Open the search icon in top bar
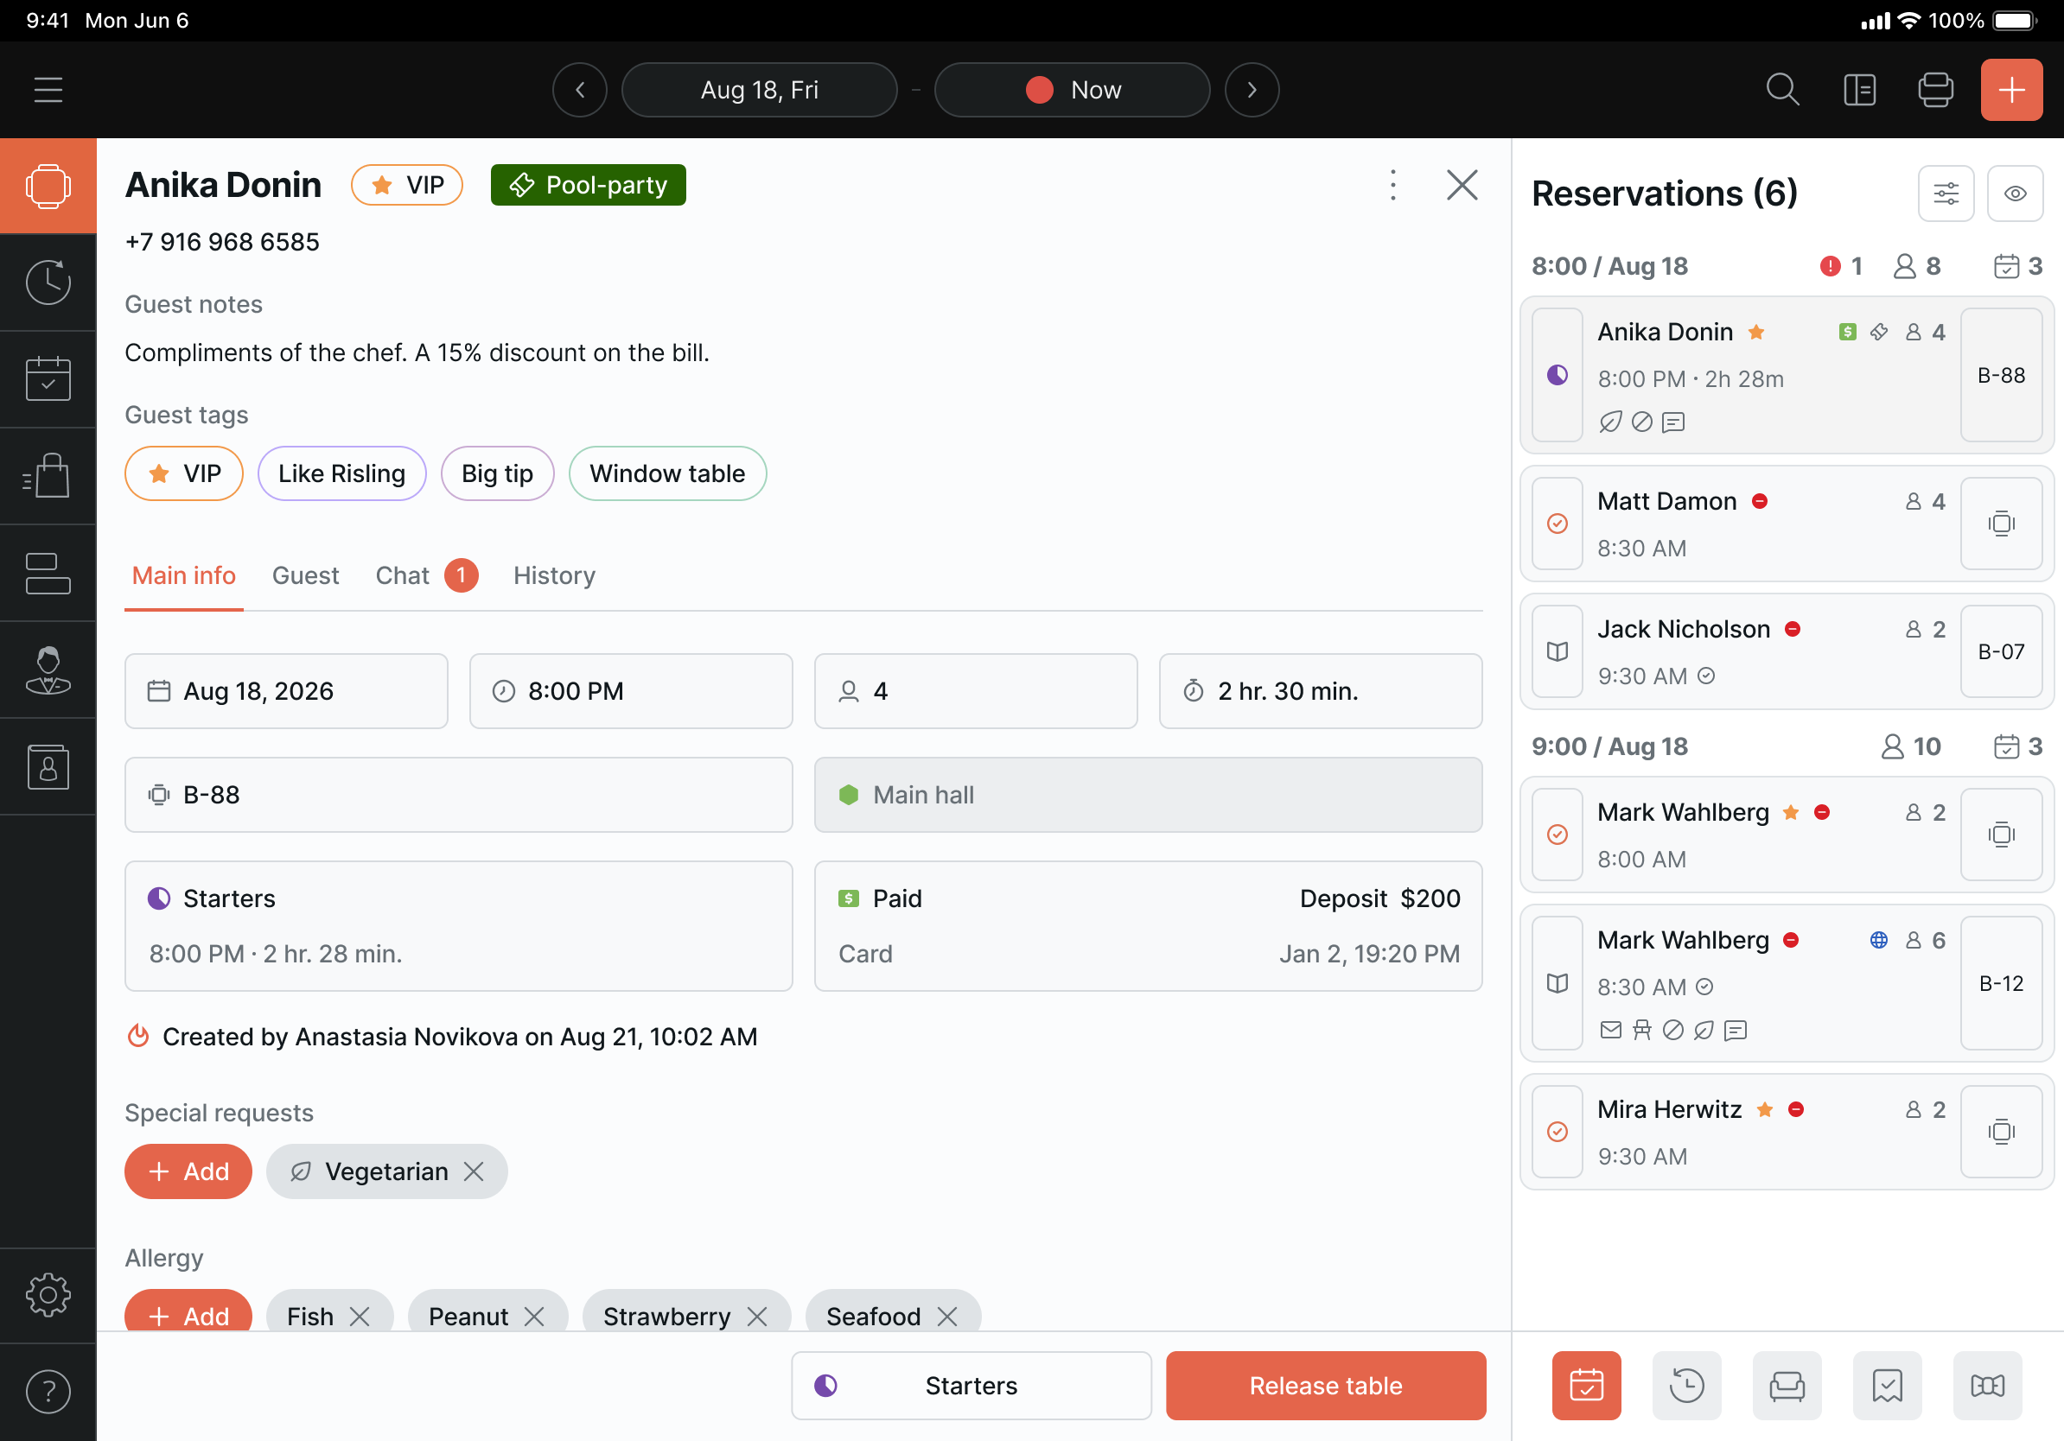Image resolution: width=2064 pixels, height=1441 pixels. (x=1782, y=90)
